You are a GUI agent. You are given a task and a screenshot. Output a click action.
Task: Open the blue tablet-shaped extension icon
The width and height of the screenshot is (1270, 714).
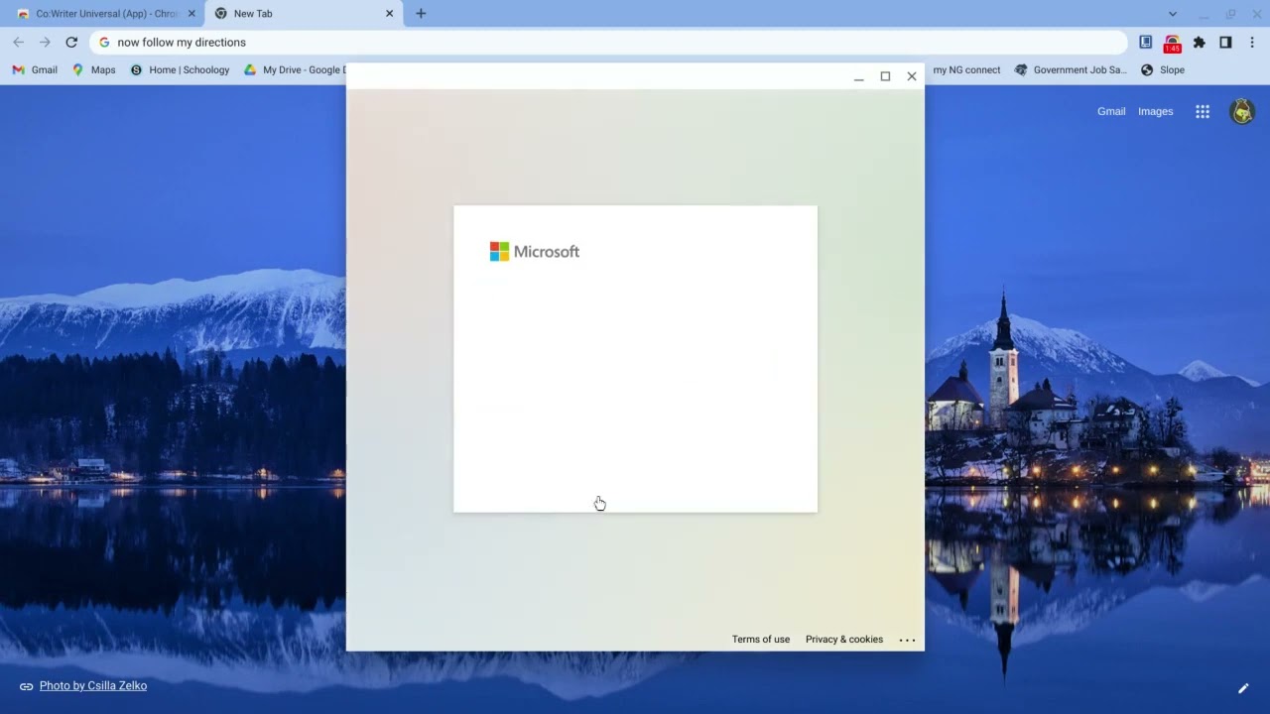point(1145,43)
